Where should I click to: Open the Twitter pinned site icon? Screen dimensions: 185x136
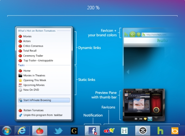click(x=59, y=131)
